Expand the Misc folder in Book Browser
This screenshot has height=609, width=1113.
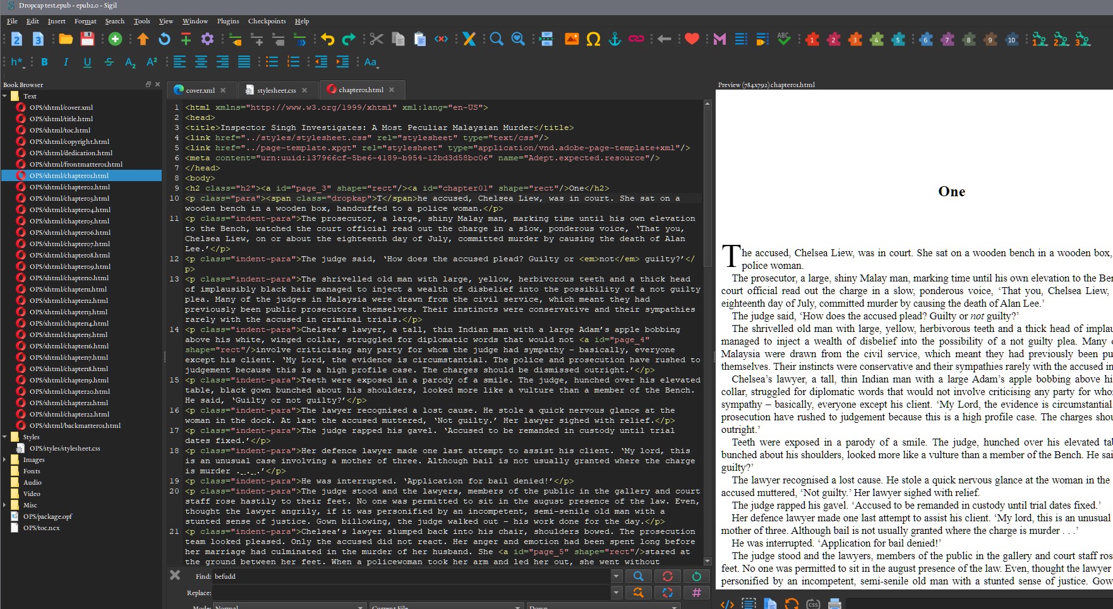click(4, 505)
